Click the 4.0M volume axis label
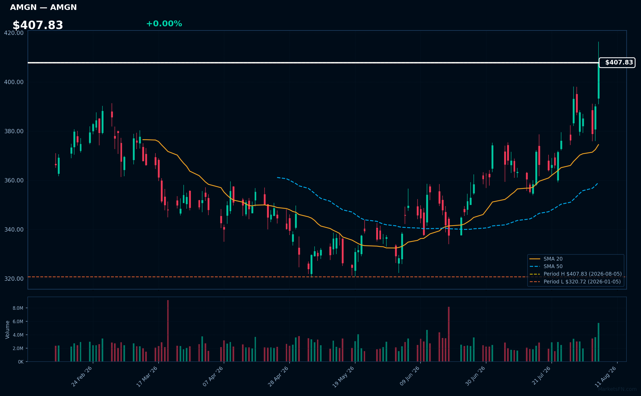Viewport: 641px width, 396px height. [x=18, y=335]
